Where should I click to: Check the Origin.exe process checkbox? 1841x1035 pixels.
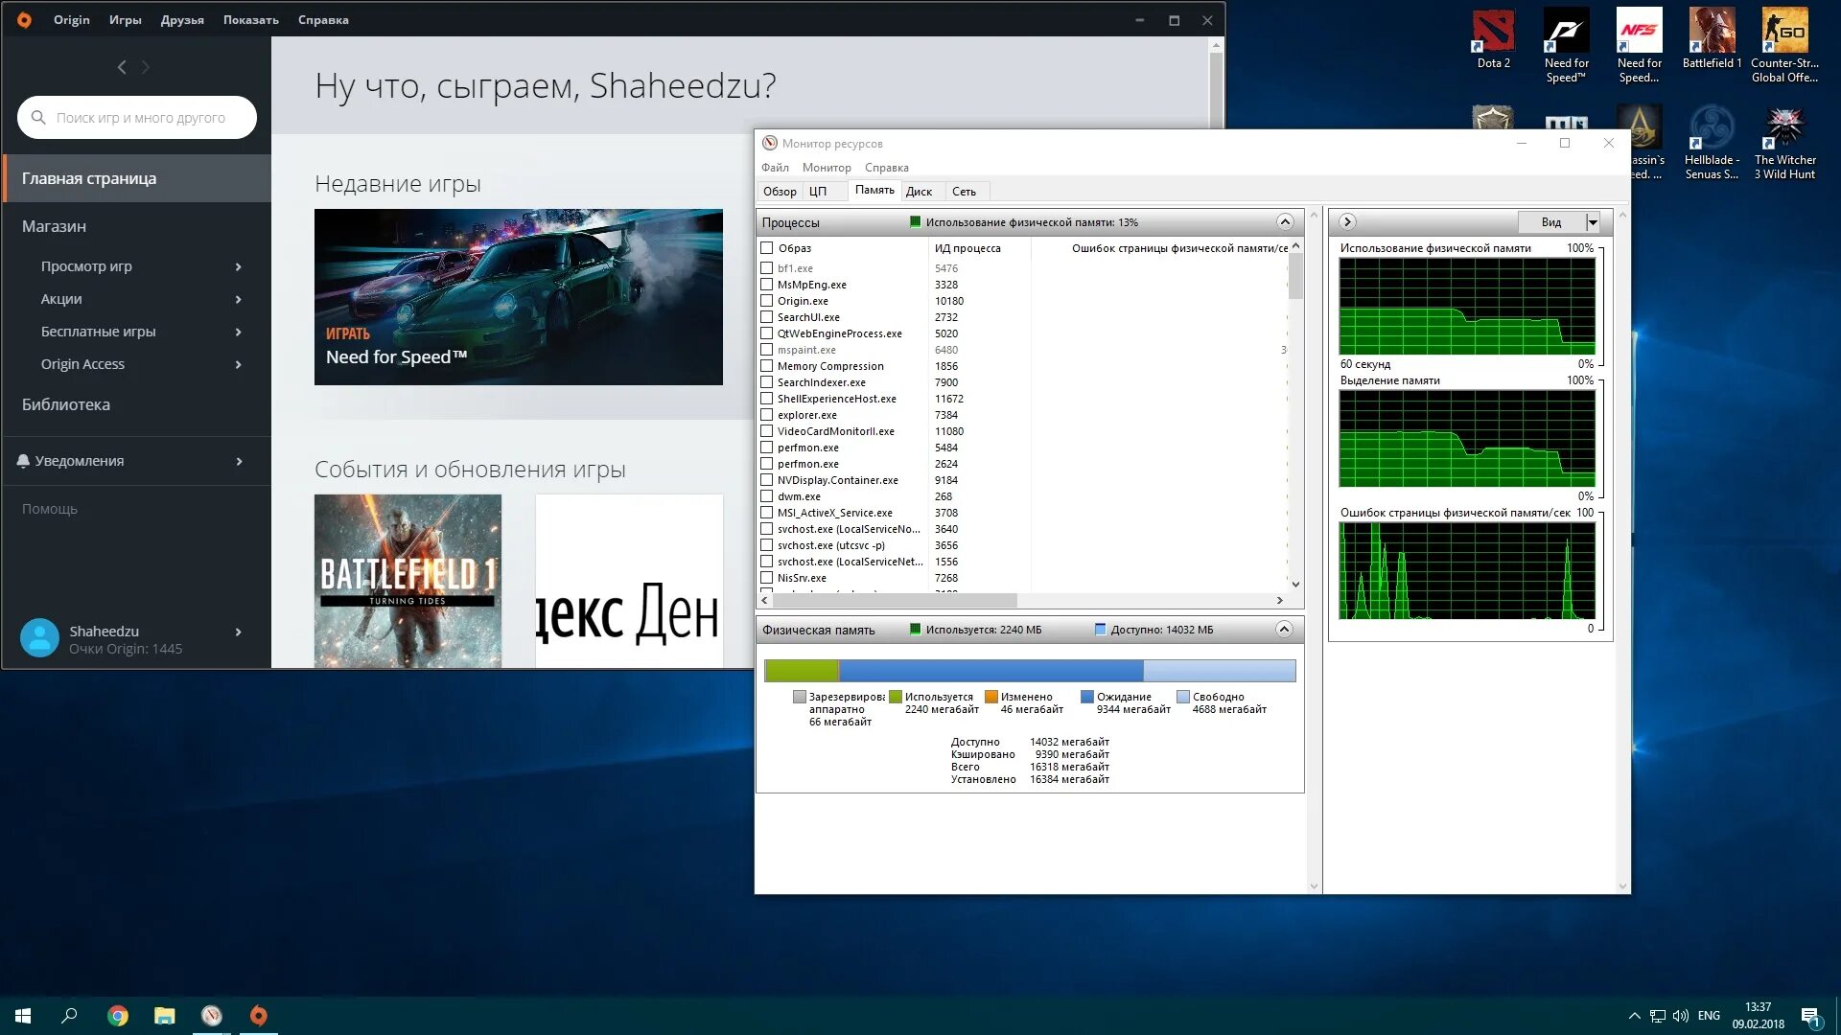coord(767,301)
